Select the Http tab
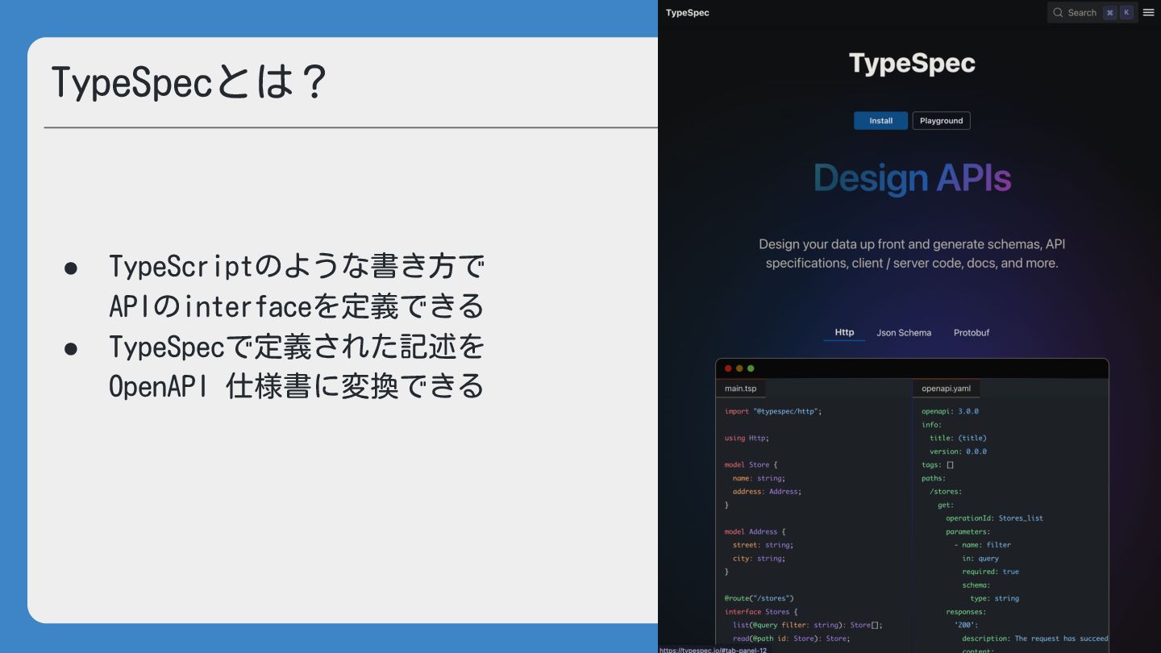Image resolution: width=1161 pixels, height=653 pixels. coord(844,332)
